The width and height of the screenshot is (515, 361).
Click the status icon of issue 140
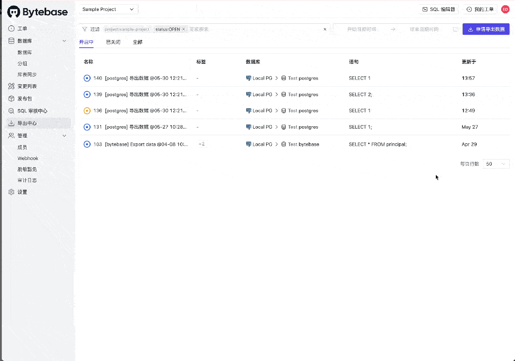point(87,78)
